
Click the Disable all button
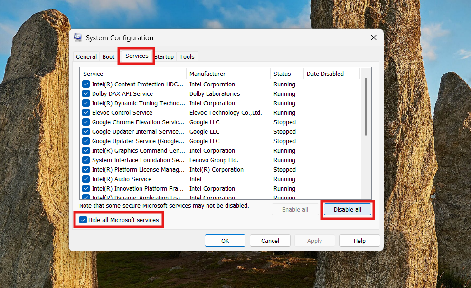(x=347, y=209)
